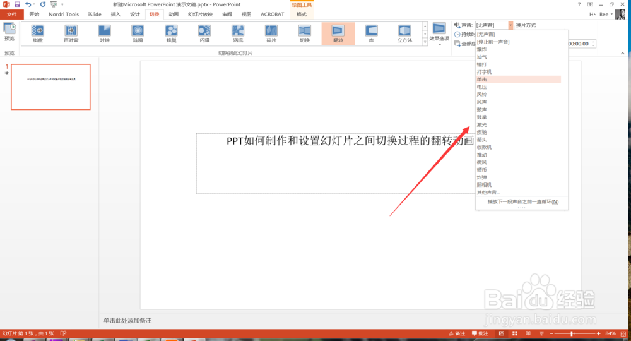The image size is (631, 341).
Task: Click the start-from-beginning slideshow toolbar icon
Action: pos(54,4)
